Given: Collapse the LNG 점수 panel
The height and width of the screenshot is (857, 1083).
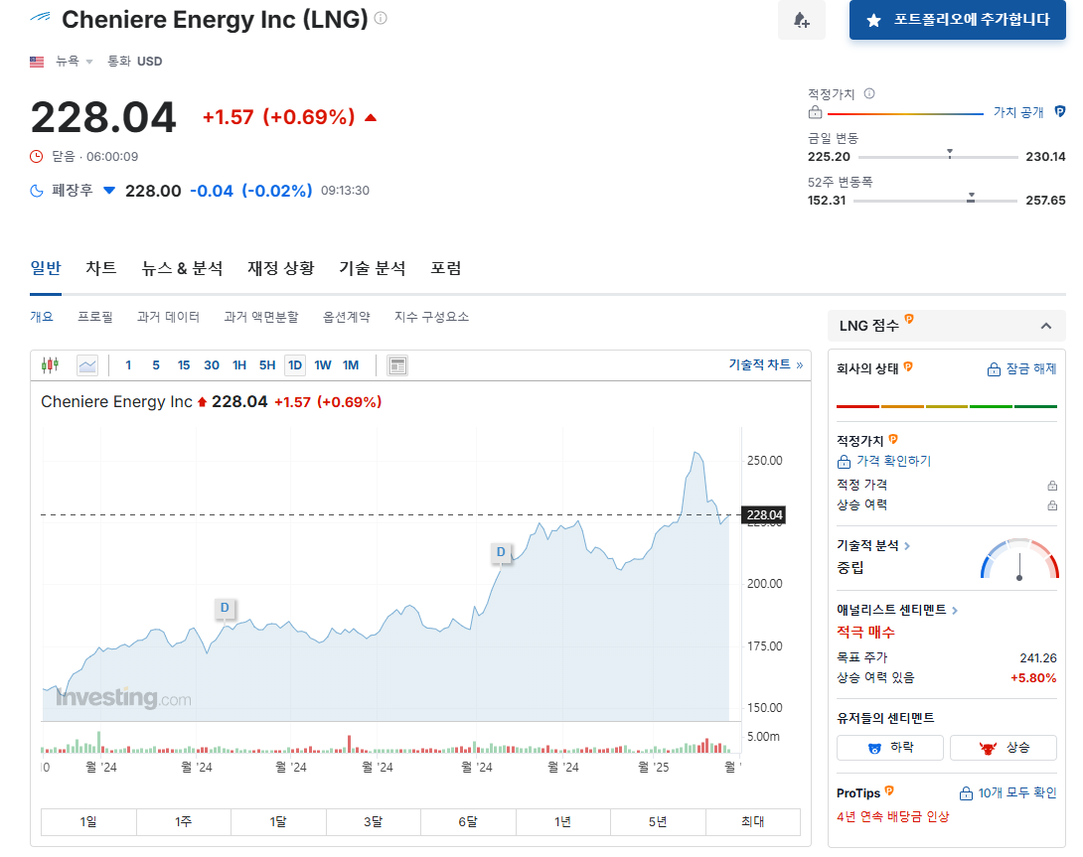Looking at the screenshot, I should [1046, 326].
